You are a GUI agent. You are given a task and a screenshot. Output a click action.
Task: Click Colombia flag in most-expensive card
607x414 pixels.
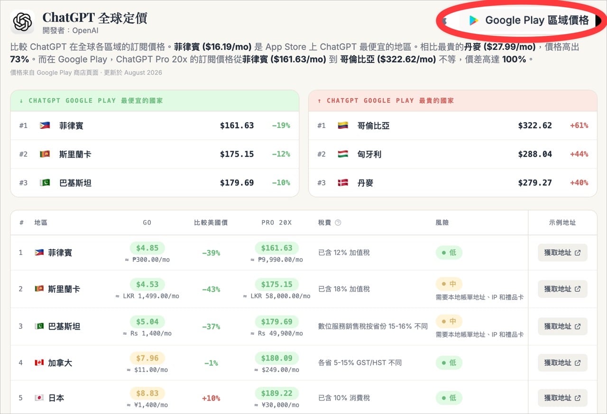[343, 126]
